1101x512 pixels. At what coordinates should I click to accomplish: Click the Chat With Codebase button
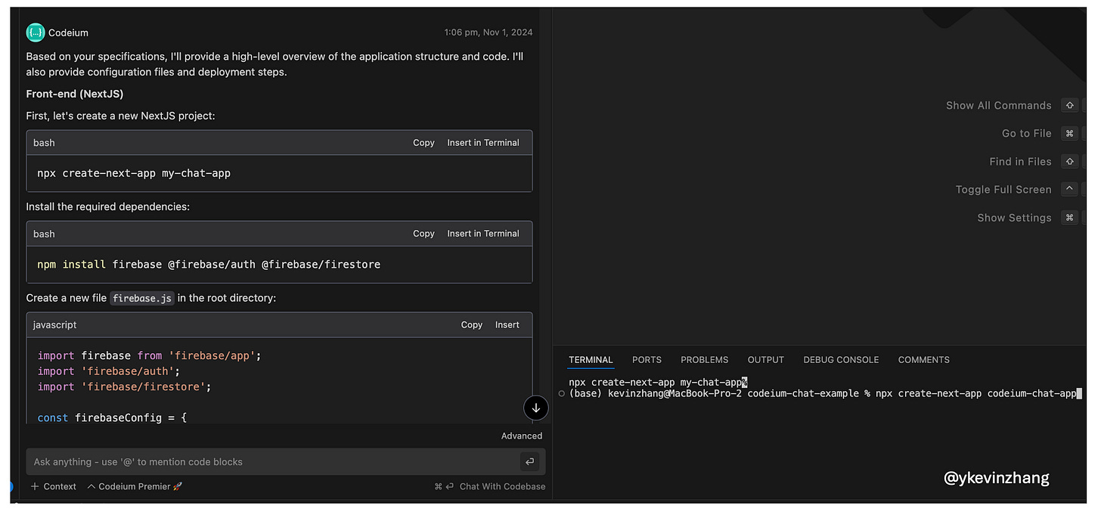[x=502, y=486]
